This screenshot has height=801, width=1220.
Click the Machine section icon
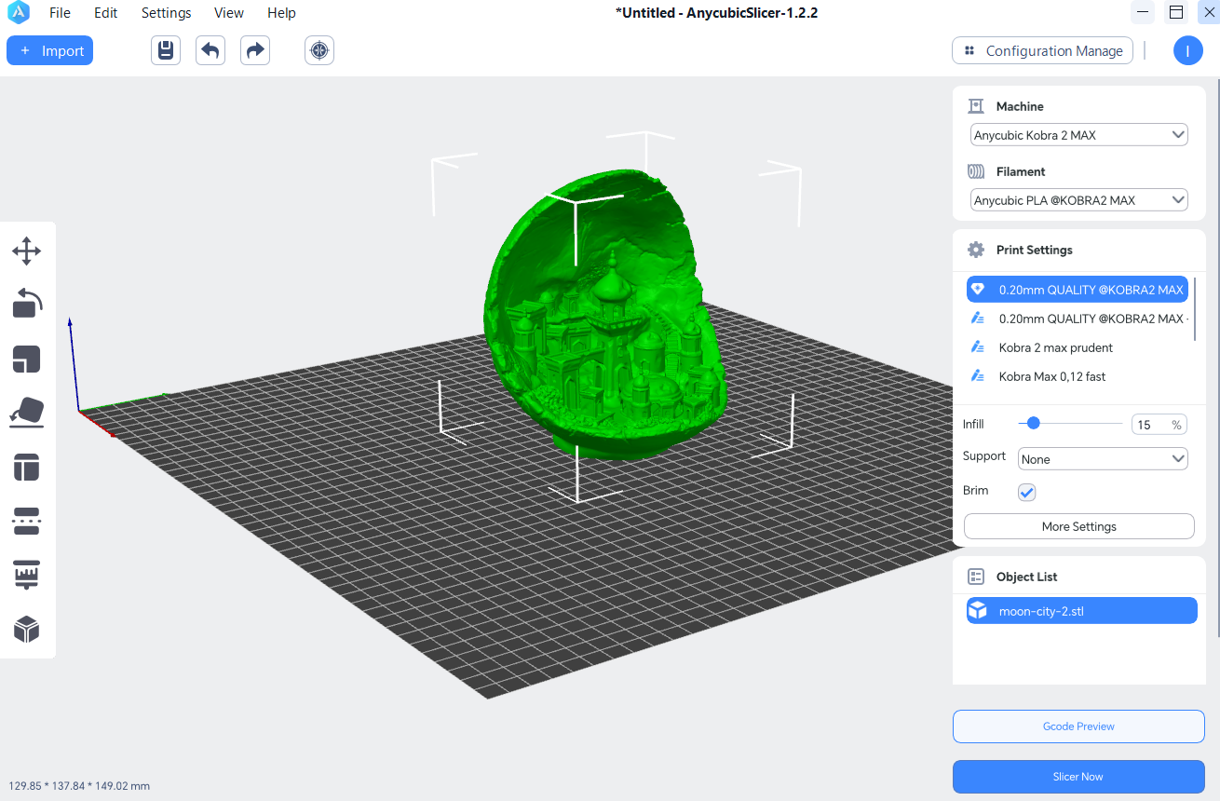point(976,106)
